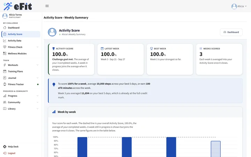
Task: Click the second solid blue chart bar
Action: pyautogui.click(x=127, y=147)
